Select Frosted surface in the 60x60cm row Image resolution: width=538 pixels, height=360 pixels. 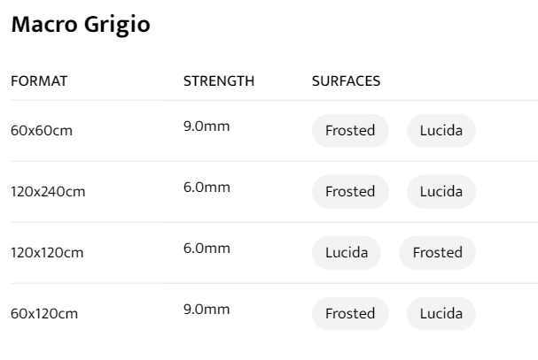point(350,131)
